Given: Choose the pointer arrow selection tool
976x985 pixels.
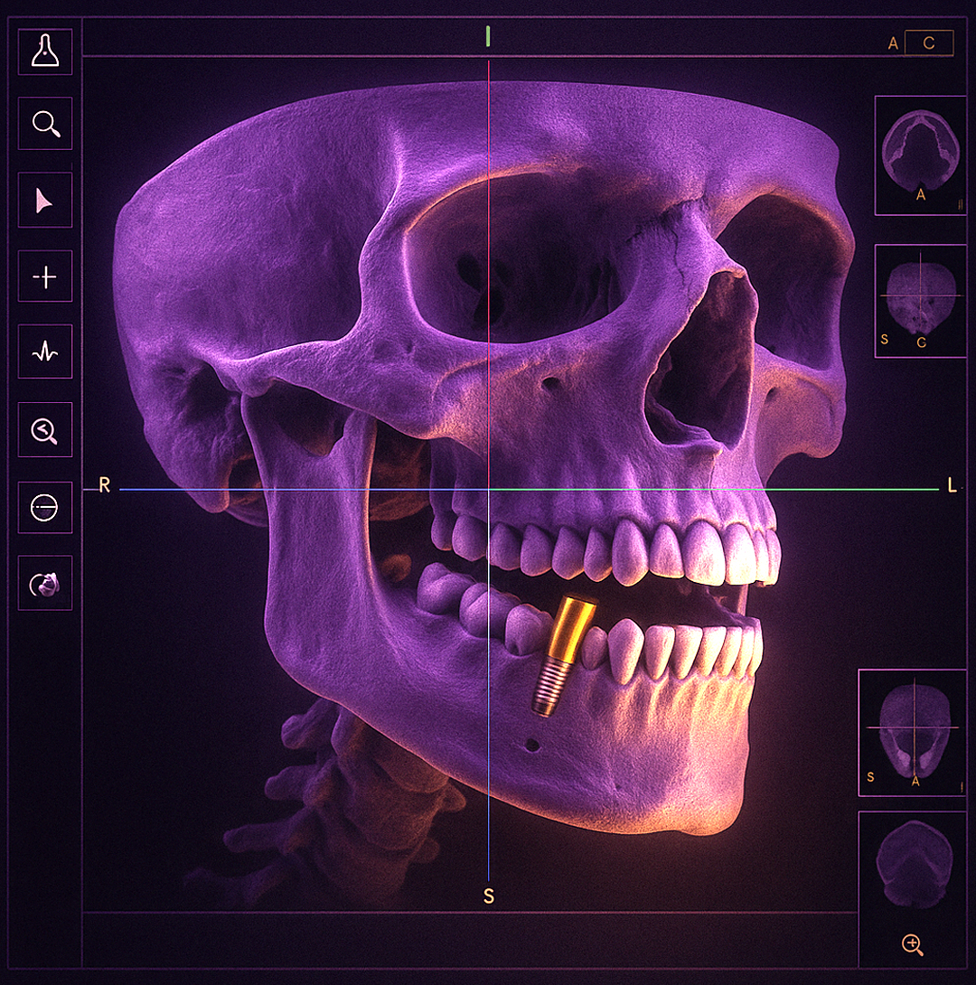Looking at the screenshot, I should (x=45, y=201).
